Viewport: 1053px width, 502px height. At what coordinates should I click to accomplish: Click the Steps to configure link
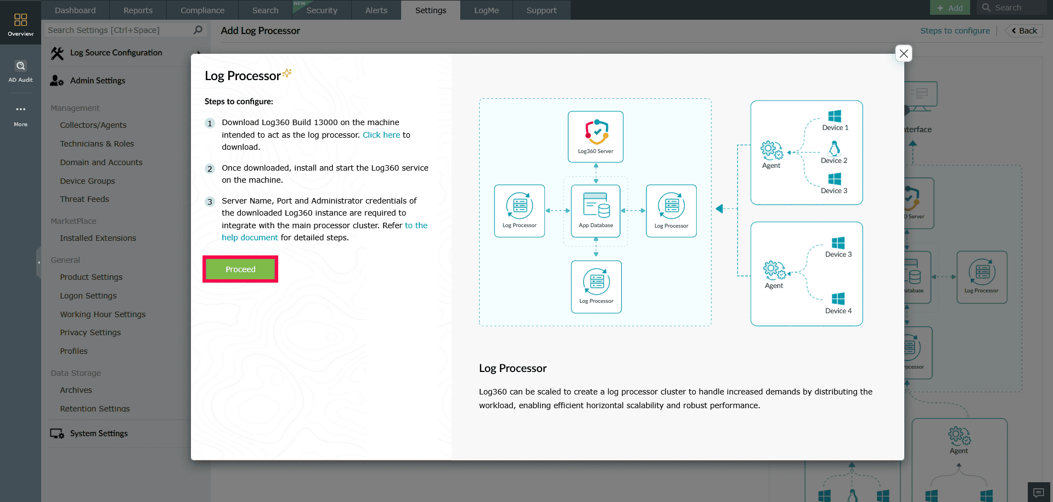coord(955,31)
